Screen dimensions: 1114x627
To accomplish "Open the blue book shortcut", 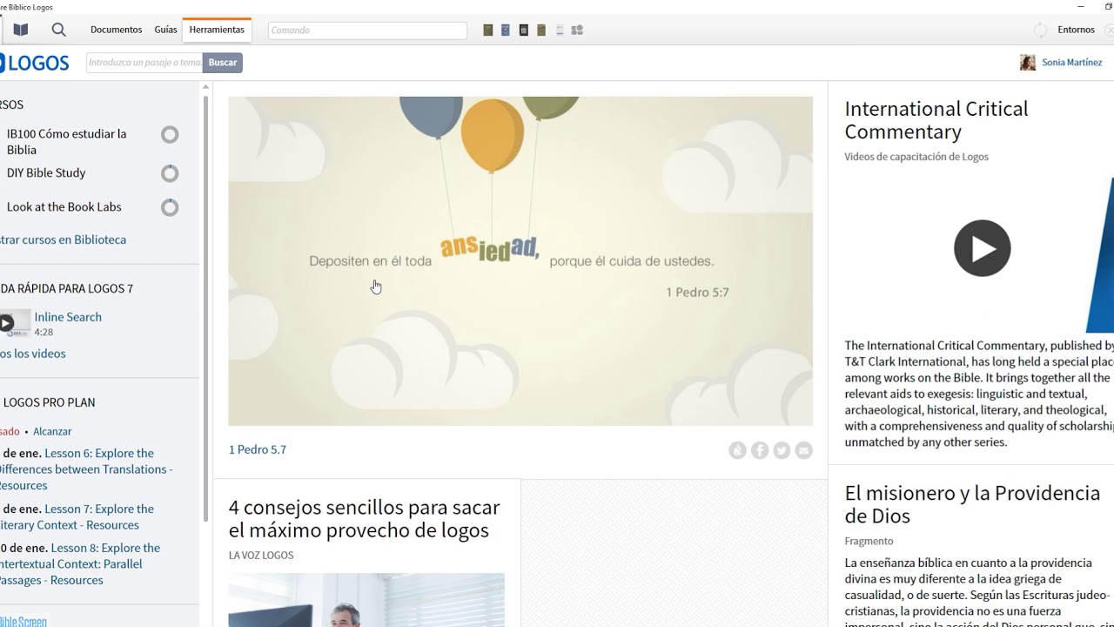I will (506, 30).
